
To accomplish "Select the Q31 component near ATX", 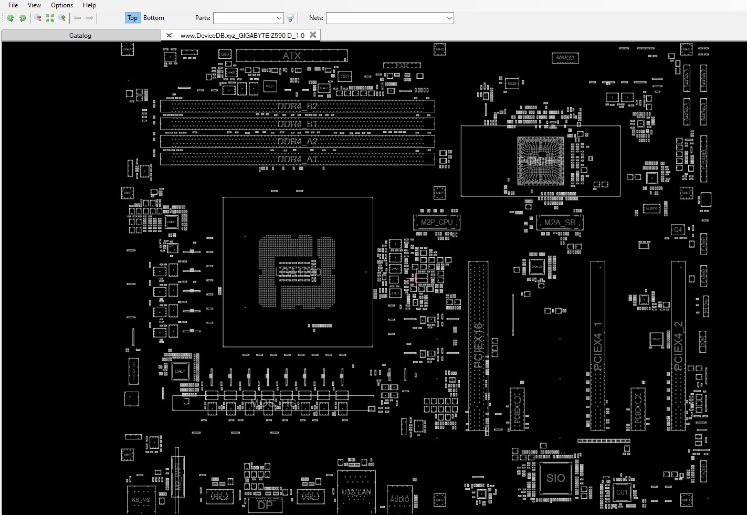I will 345,76.
